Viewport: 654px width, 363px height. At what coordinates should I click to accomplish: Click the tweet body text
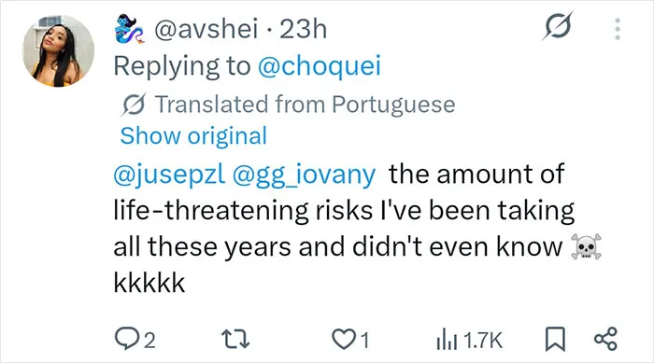pyautogui.click(x=357, y=229)
